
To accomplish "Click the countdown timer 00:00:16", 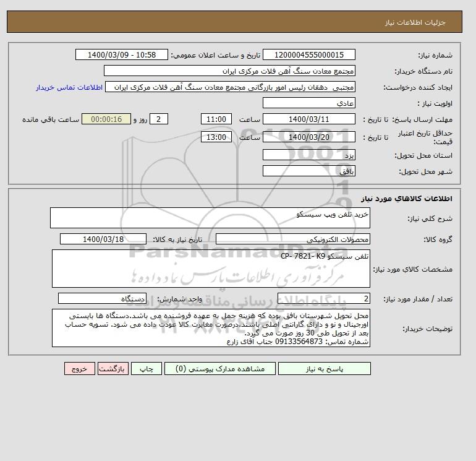I will click(x=106, y=119).
